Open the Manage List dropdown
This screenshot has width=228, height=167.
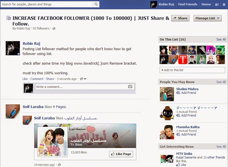pyautogui.click(x=208, y=18)
